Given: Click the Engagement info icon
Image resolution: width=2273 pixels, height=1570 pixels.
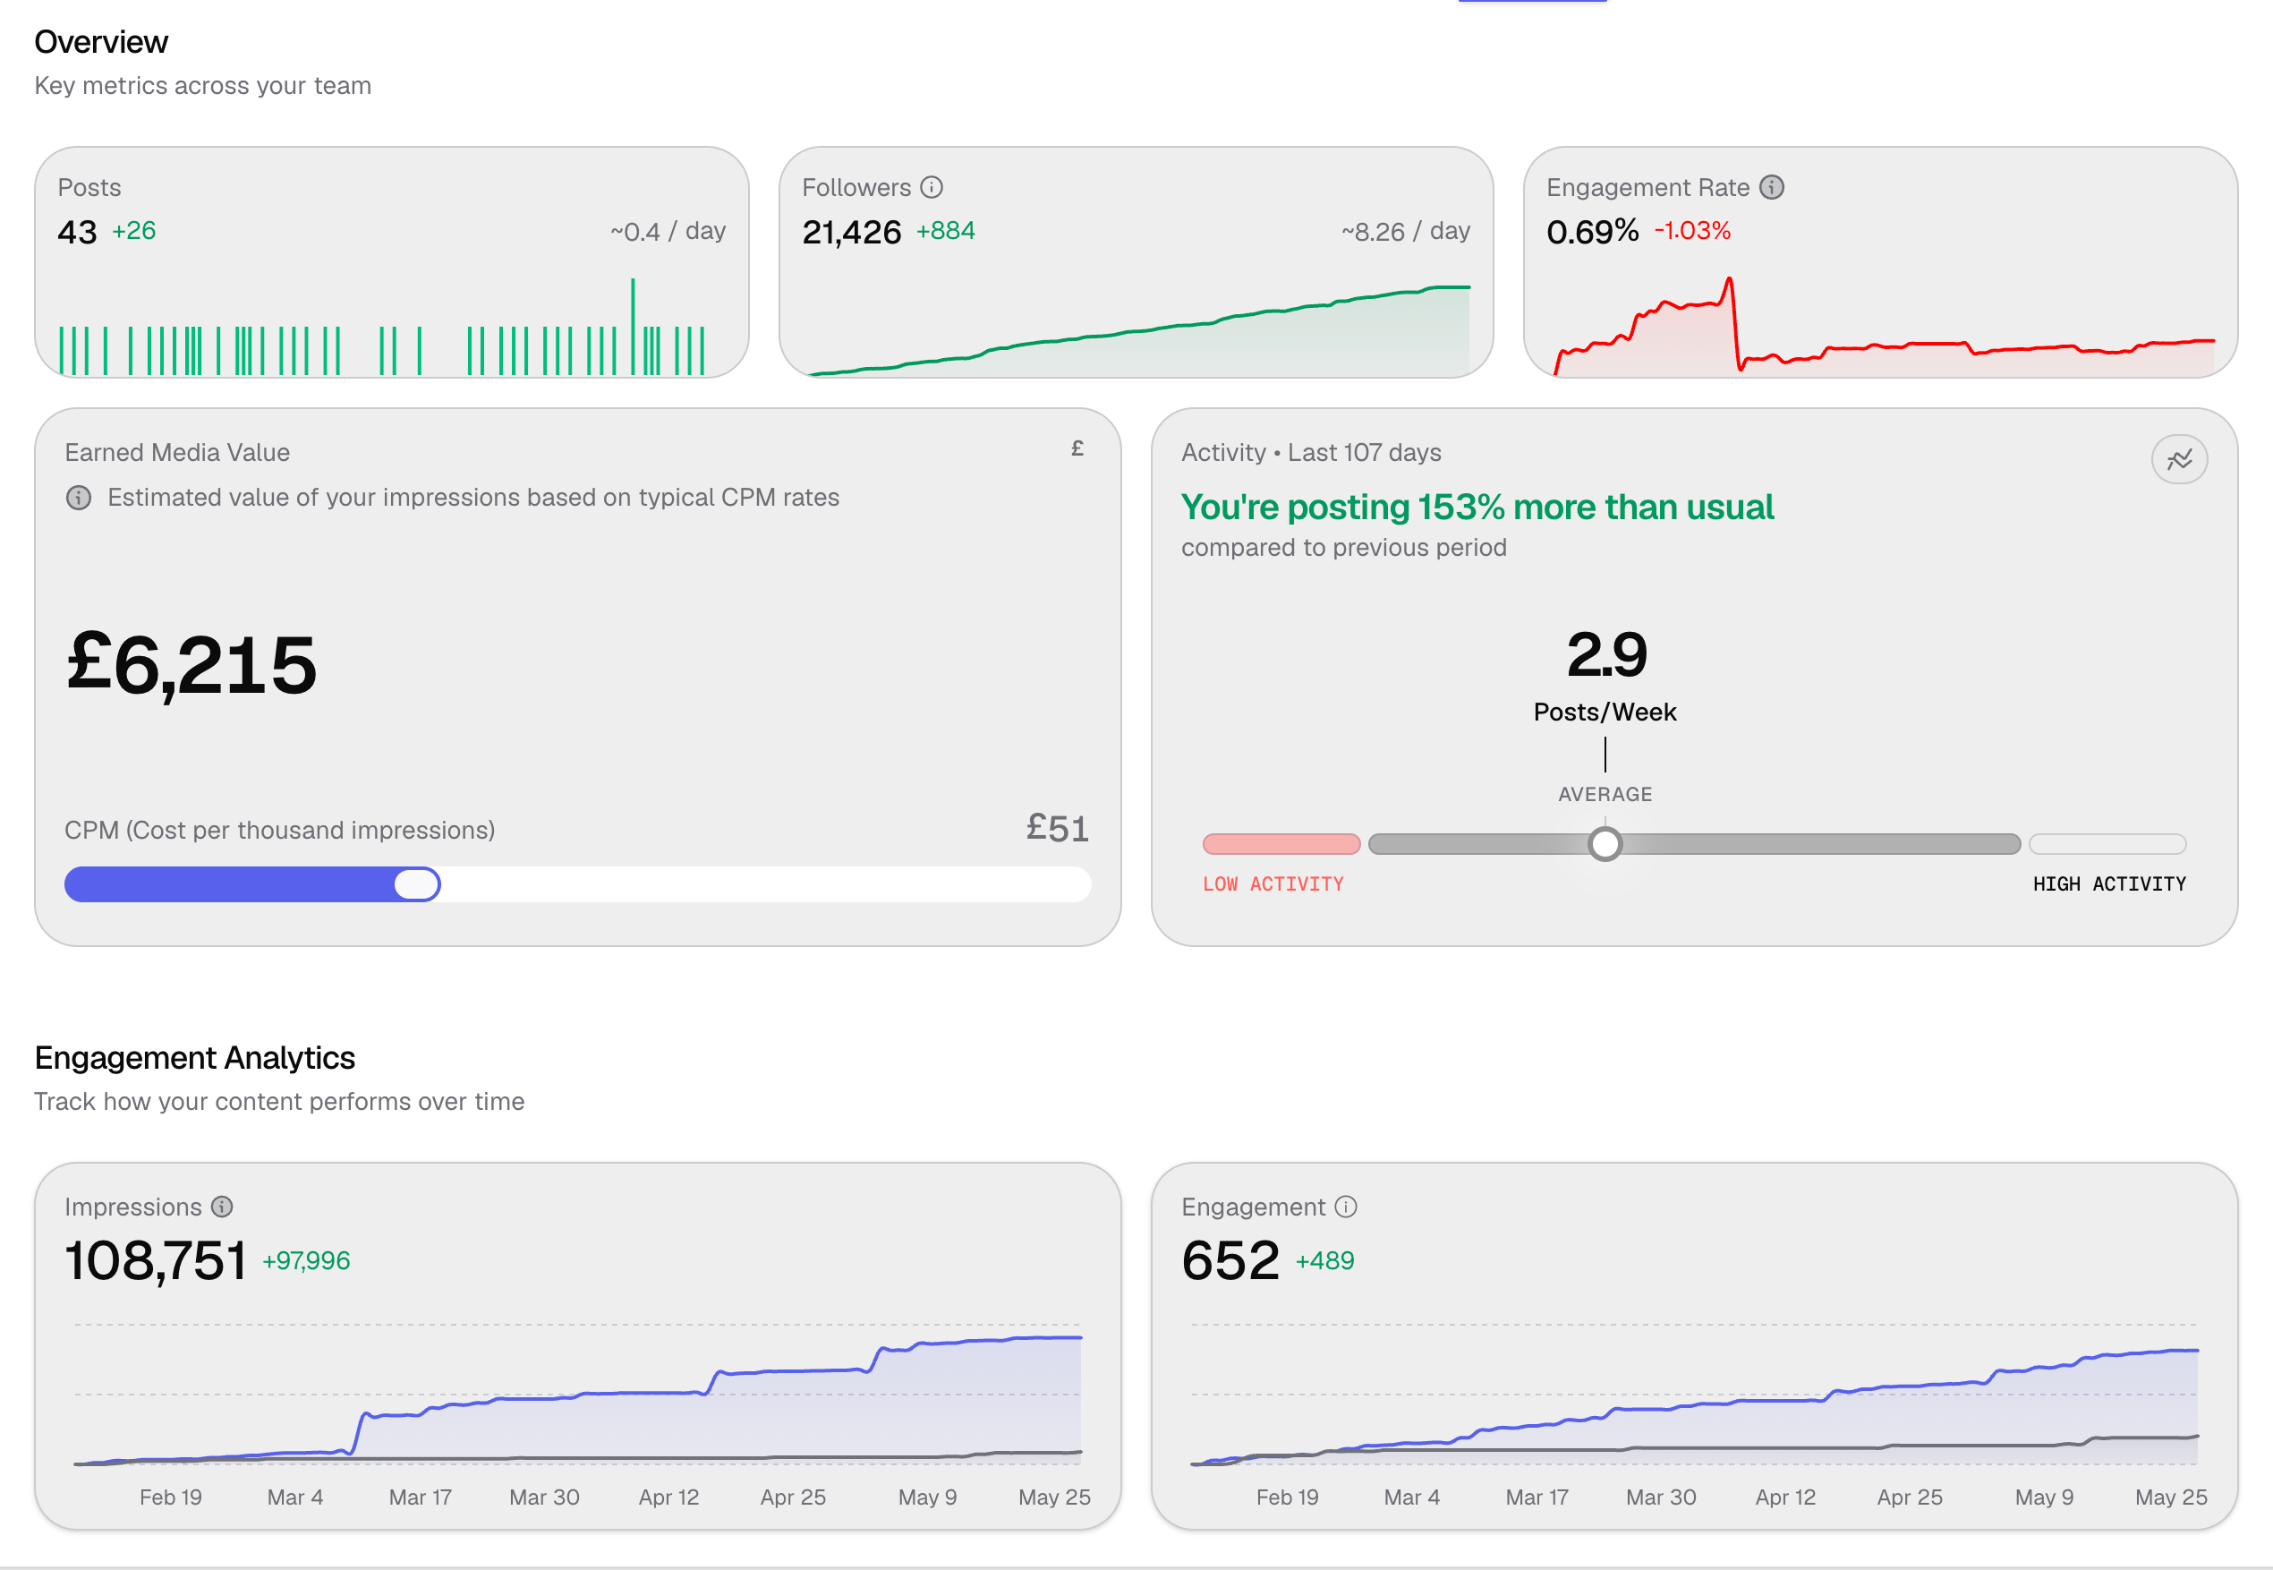Looking at the screenshot, I should 1346,1206.
